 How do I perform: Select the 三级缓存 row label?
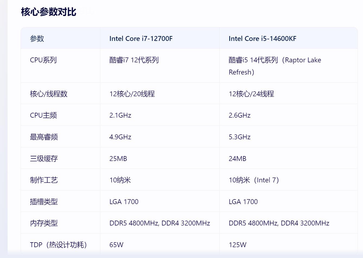(x=44, y=159)
